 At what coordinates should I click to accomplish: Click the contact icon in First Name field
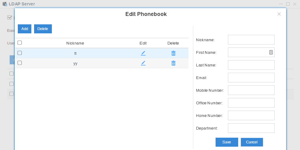click(x=271, y=52)
